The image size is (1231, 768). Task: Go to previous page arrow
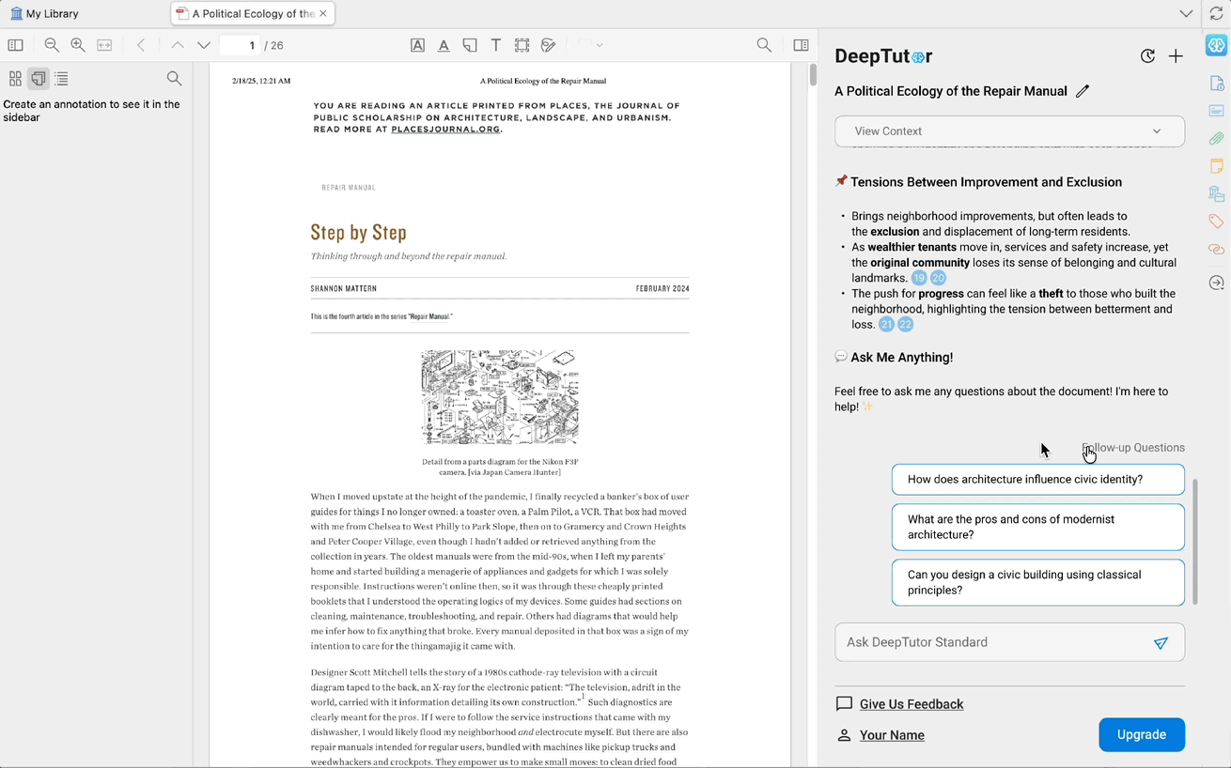click(178, 45)
